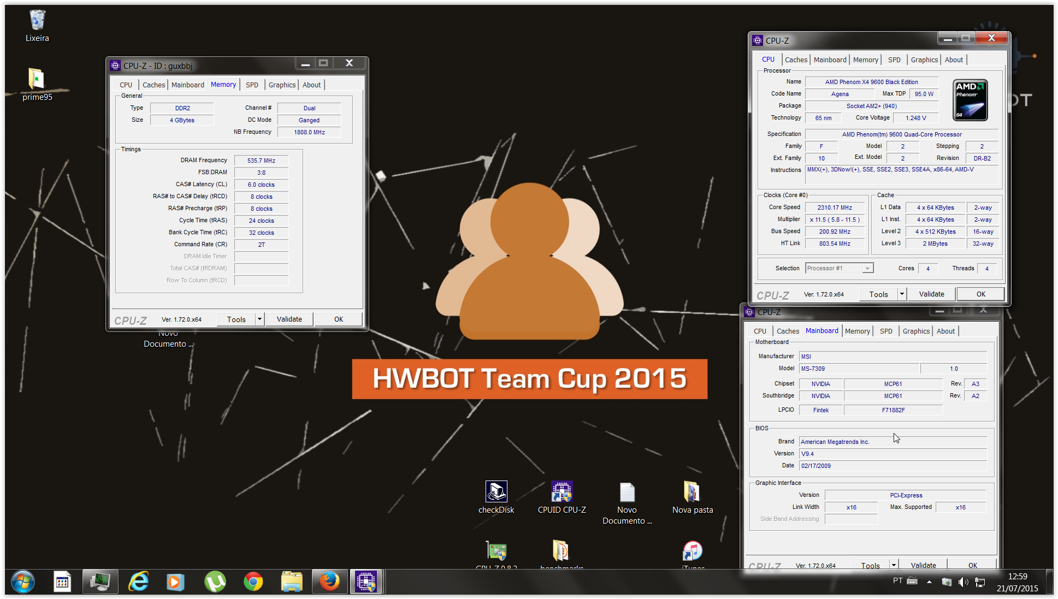Viewport: 1058px width, 599px height.
Task: Open the media player taskbar icon
Action: 176,582
